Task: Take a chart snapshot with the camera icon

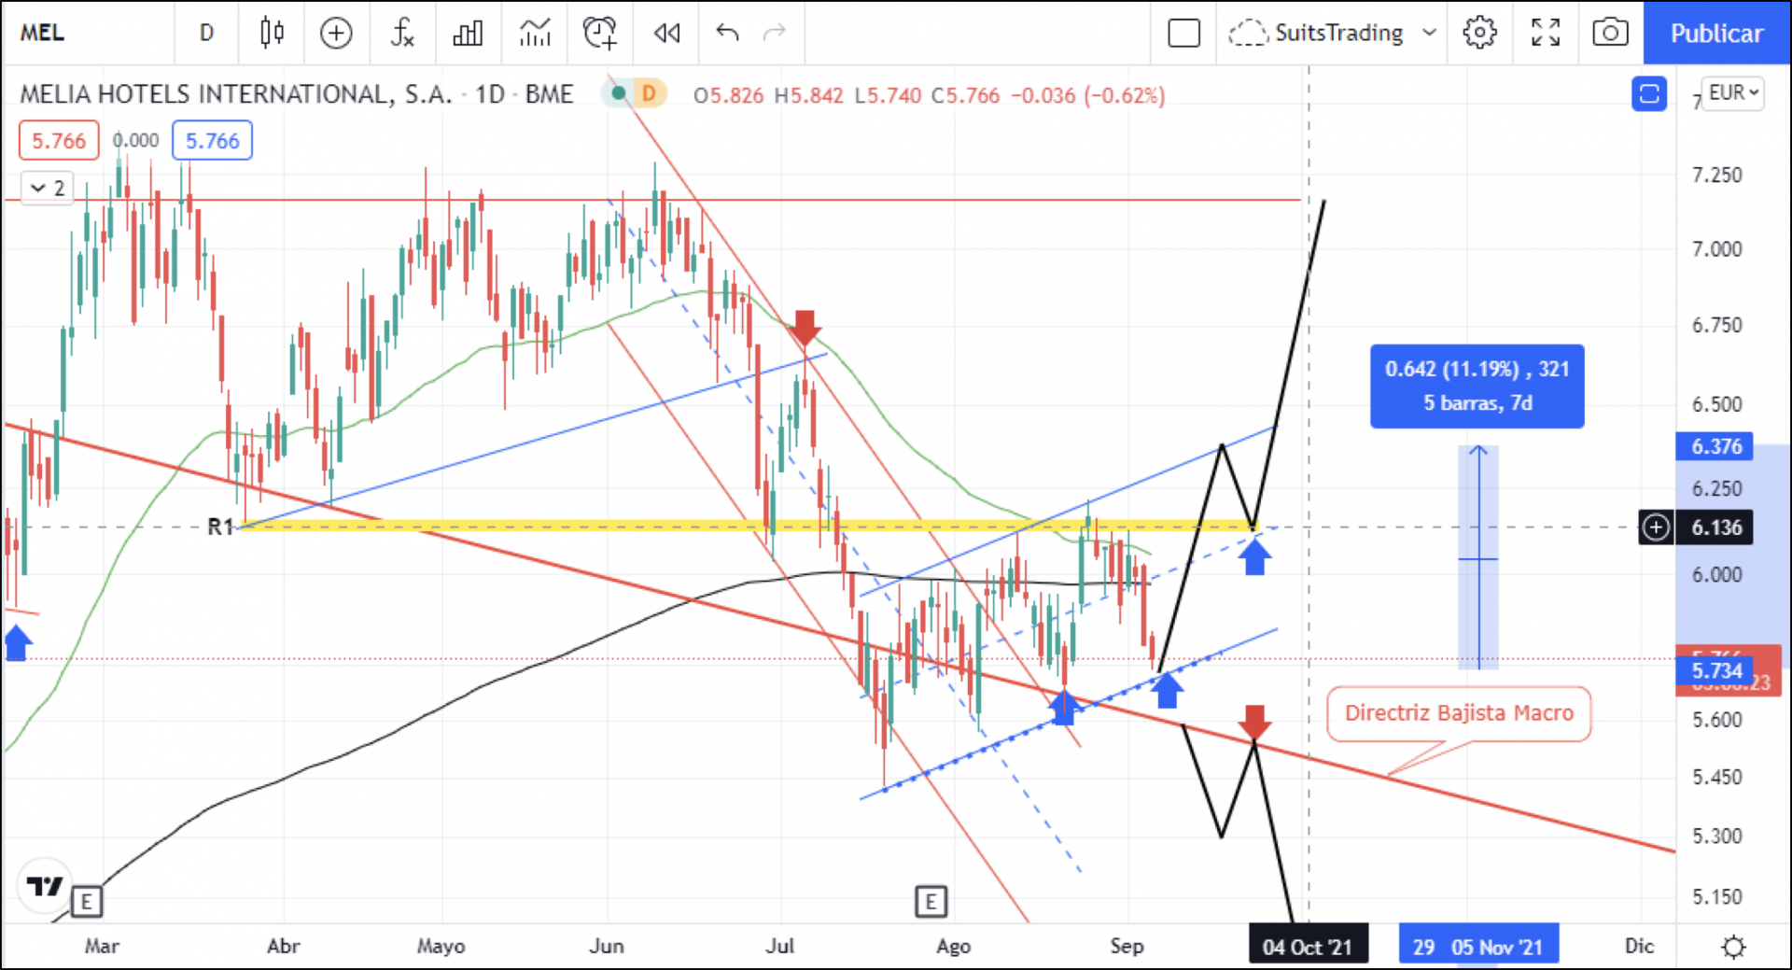Action: 1610,34
